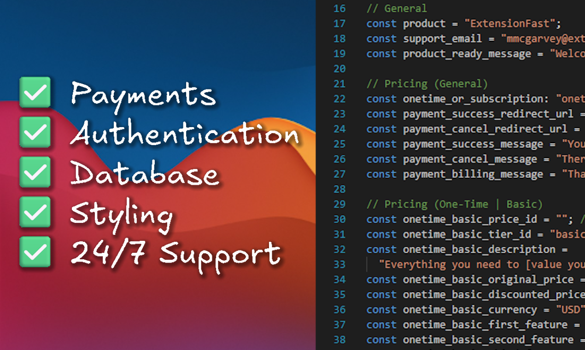Click the payment_cancel_redirect_url variable name

(x=485, y=129)
